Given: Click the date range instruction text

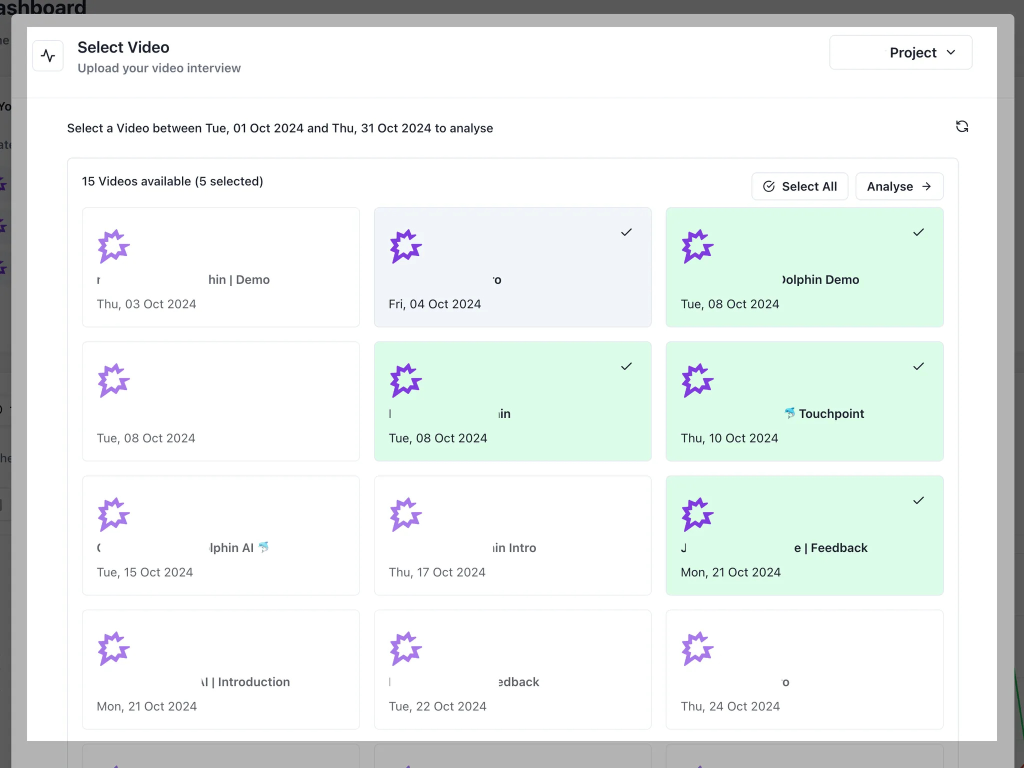Looking at the screenshot, I should click(x=280, y=128).
